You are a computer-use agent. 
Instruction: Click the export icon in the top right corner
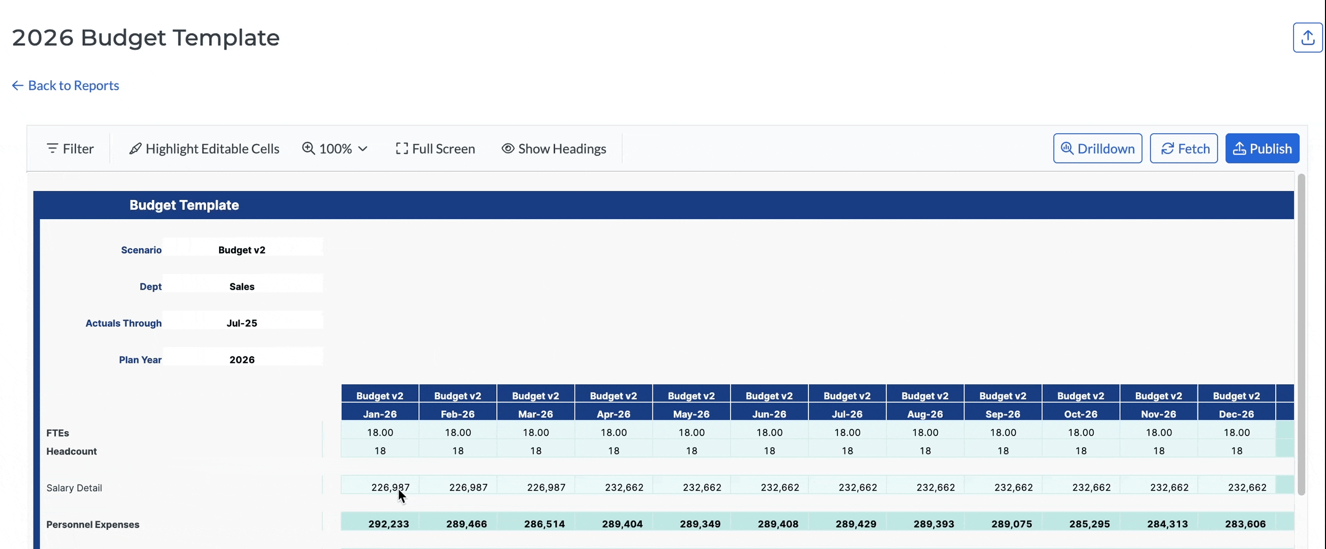[1307, 37]
